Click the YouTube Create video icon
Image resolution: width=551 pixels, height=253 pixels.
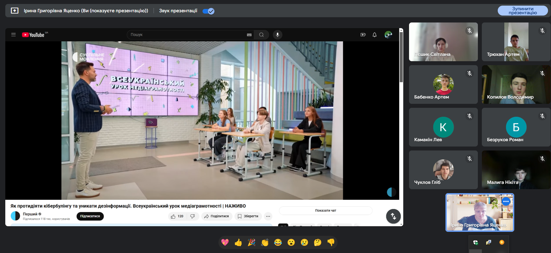point(363,35)
